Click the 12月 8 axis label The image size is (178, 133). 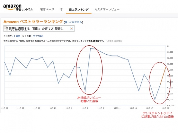click(x=101, y=108)
